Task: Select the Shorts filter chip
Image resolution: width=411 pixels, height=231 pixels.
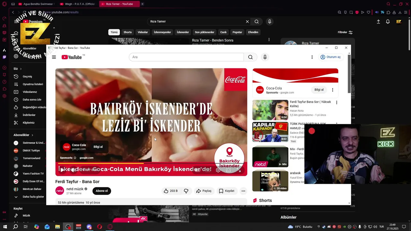Action: click(x=127, y=32)
